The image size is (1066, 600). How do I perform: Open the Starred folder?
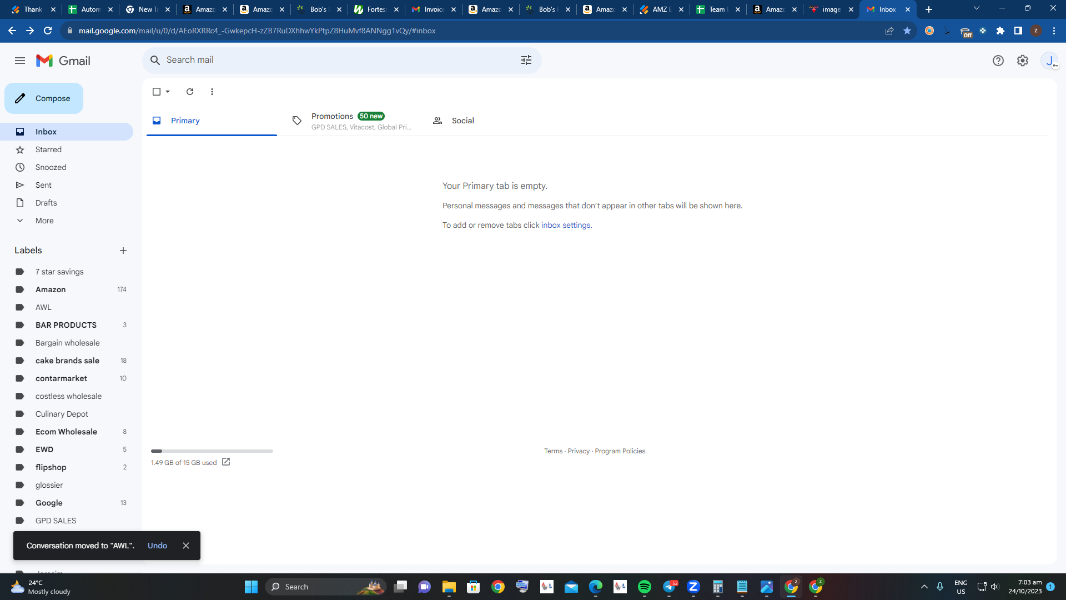(x=67, y=149)
